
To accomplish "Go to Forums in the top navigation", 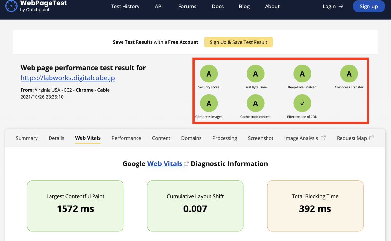I will [x=187, y=6].
